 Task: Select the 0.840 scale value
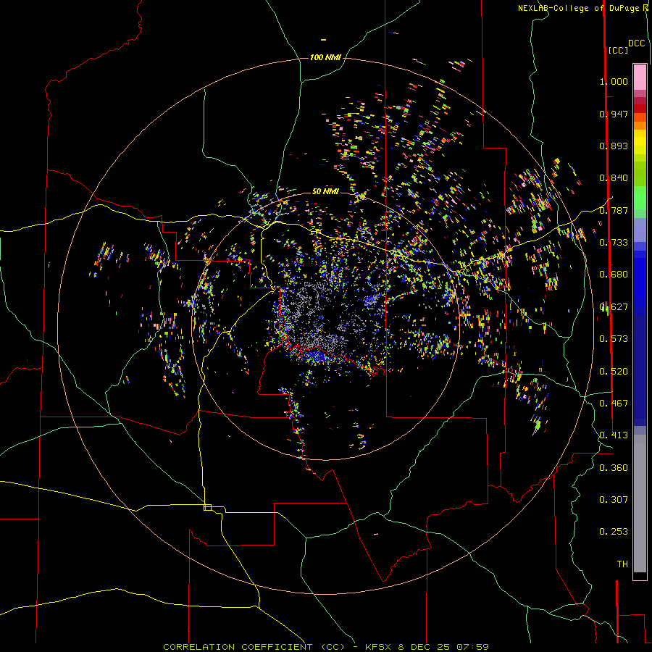coord(614,178)
